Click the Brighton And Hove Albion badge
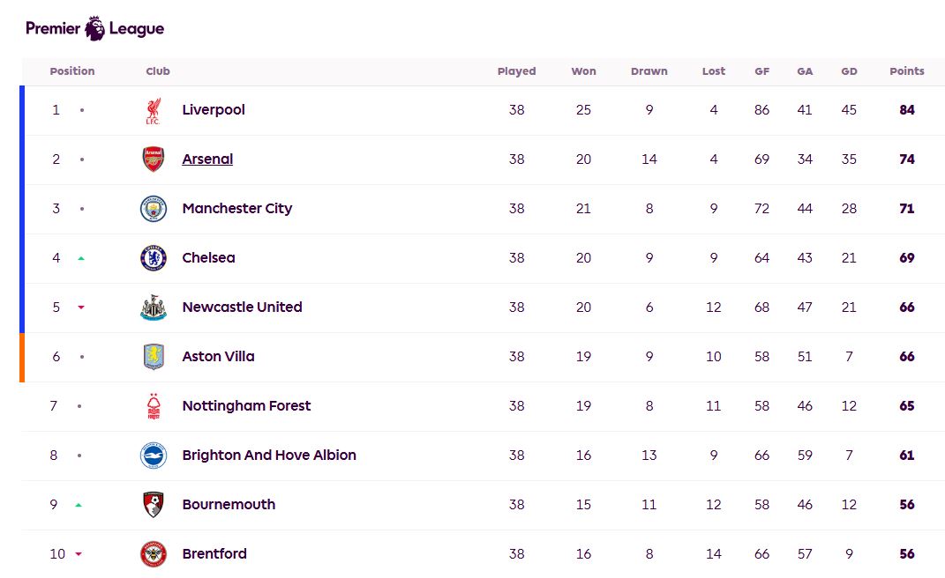 153,456
